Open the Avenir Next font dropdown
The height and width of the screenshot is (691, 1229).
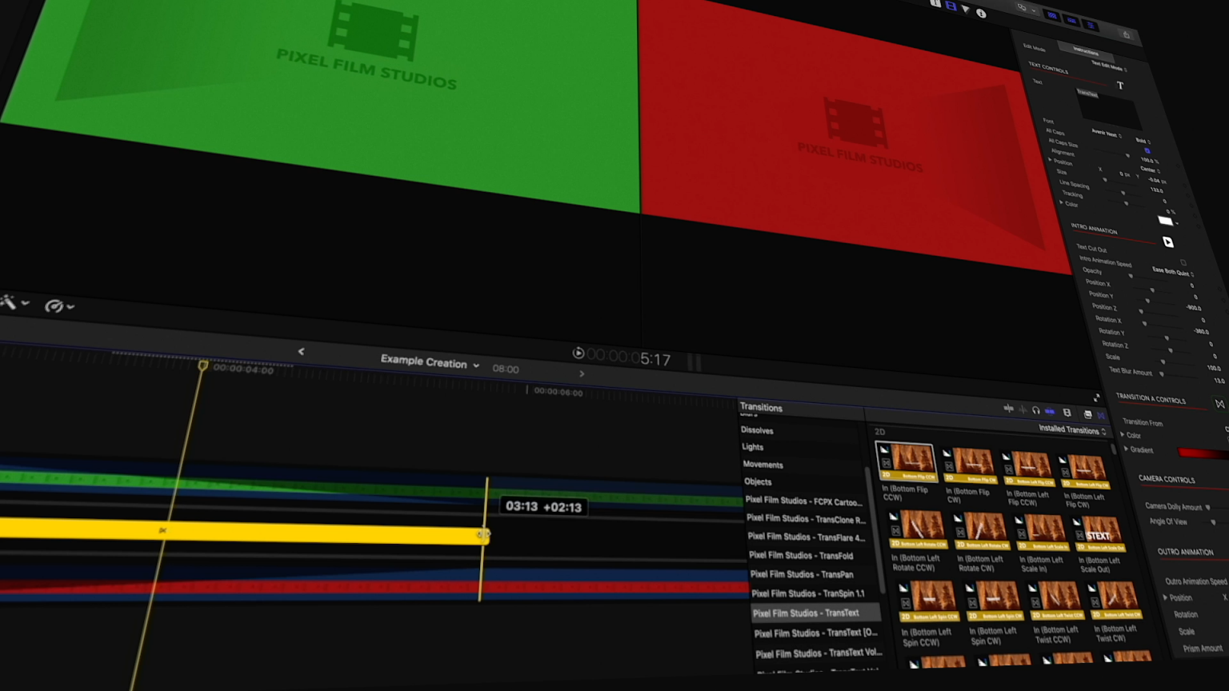click(1106, 134)
